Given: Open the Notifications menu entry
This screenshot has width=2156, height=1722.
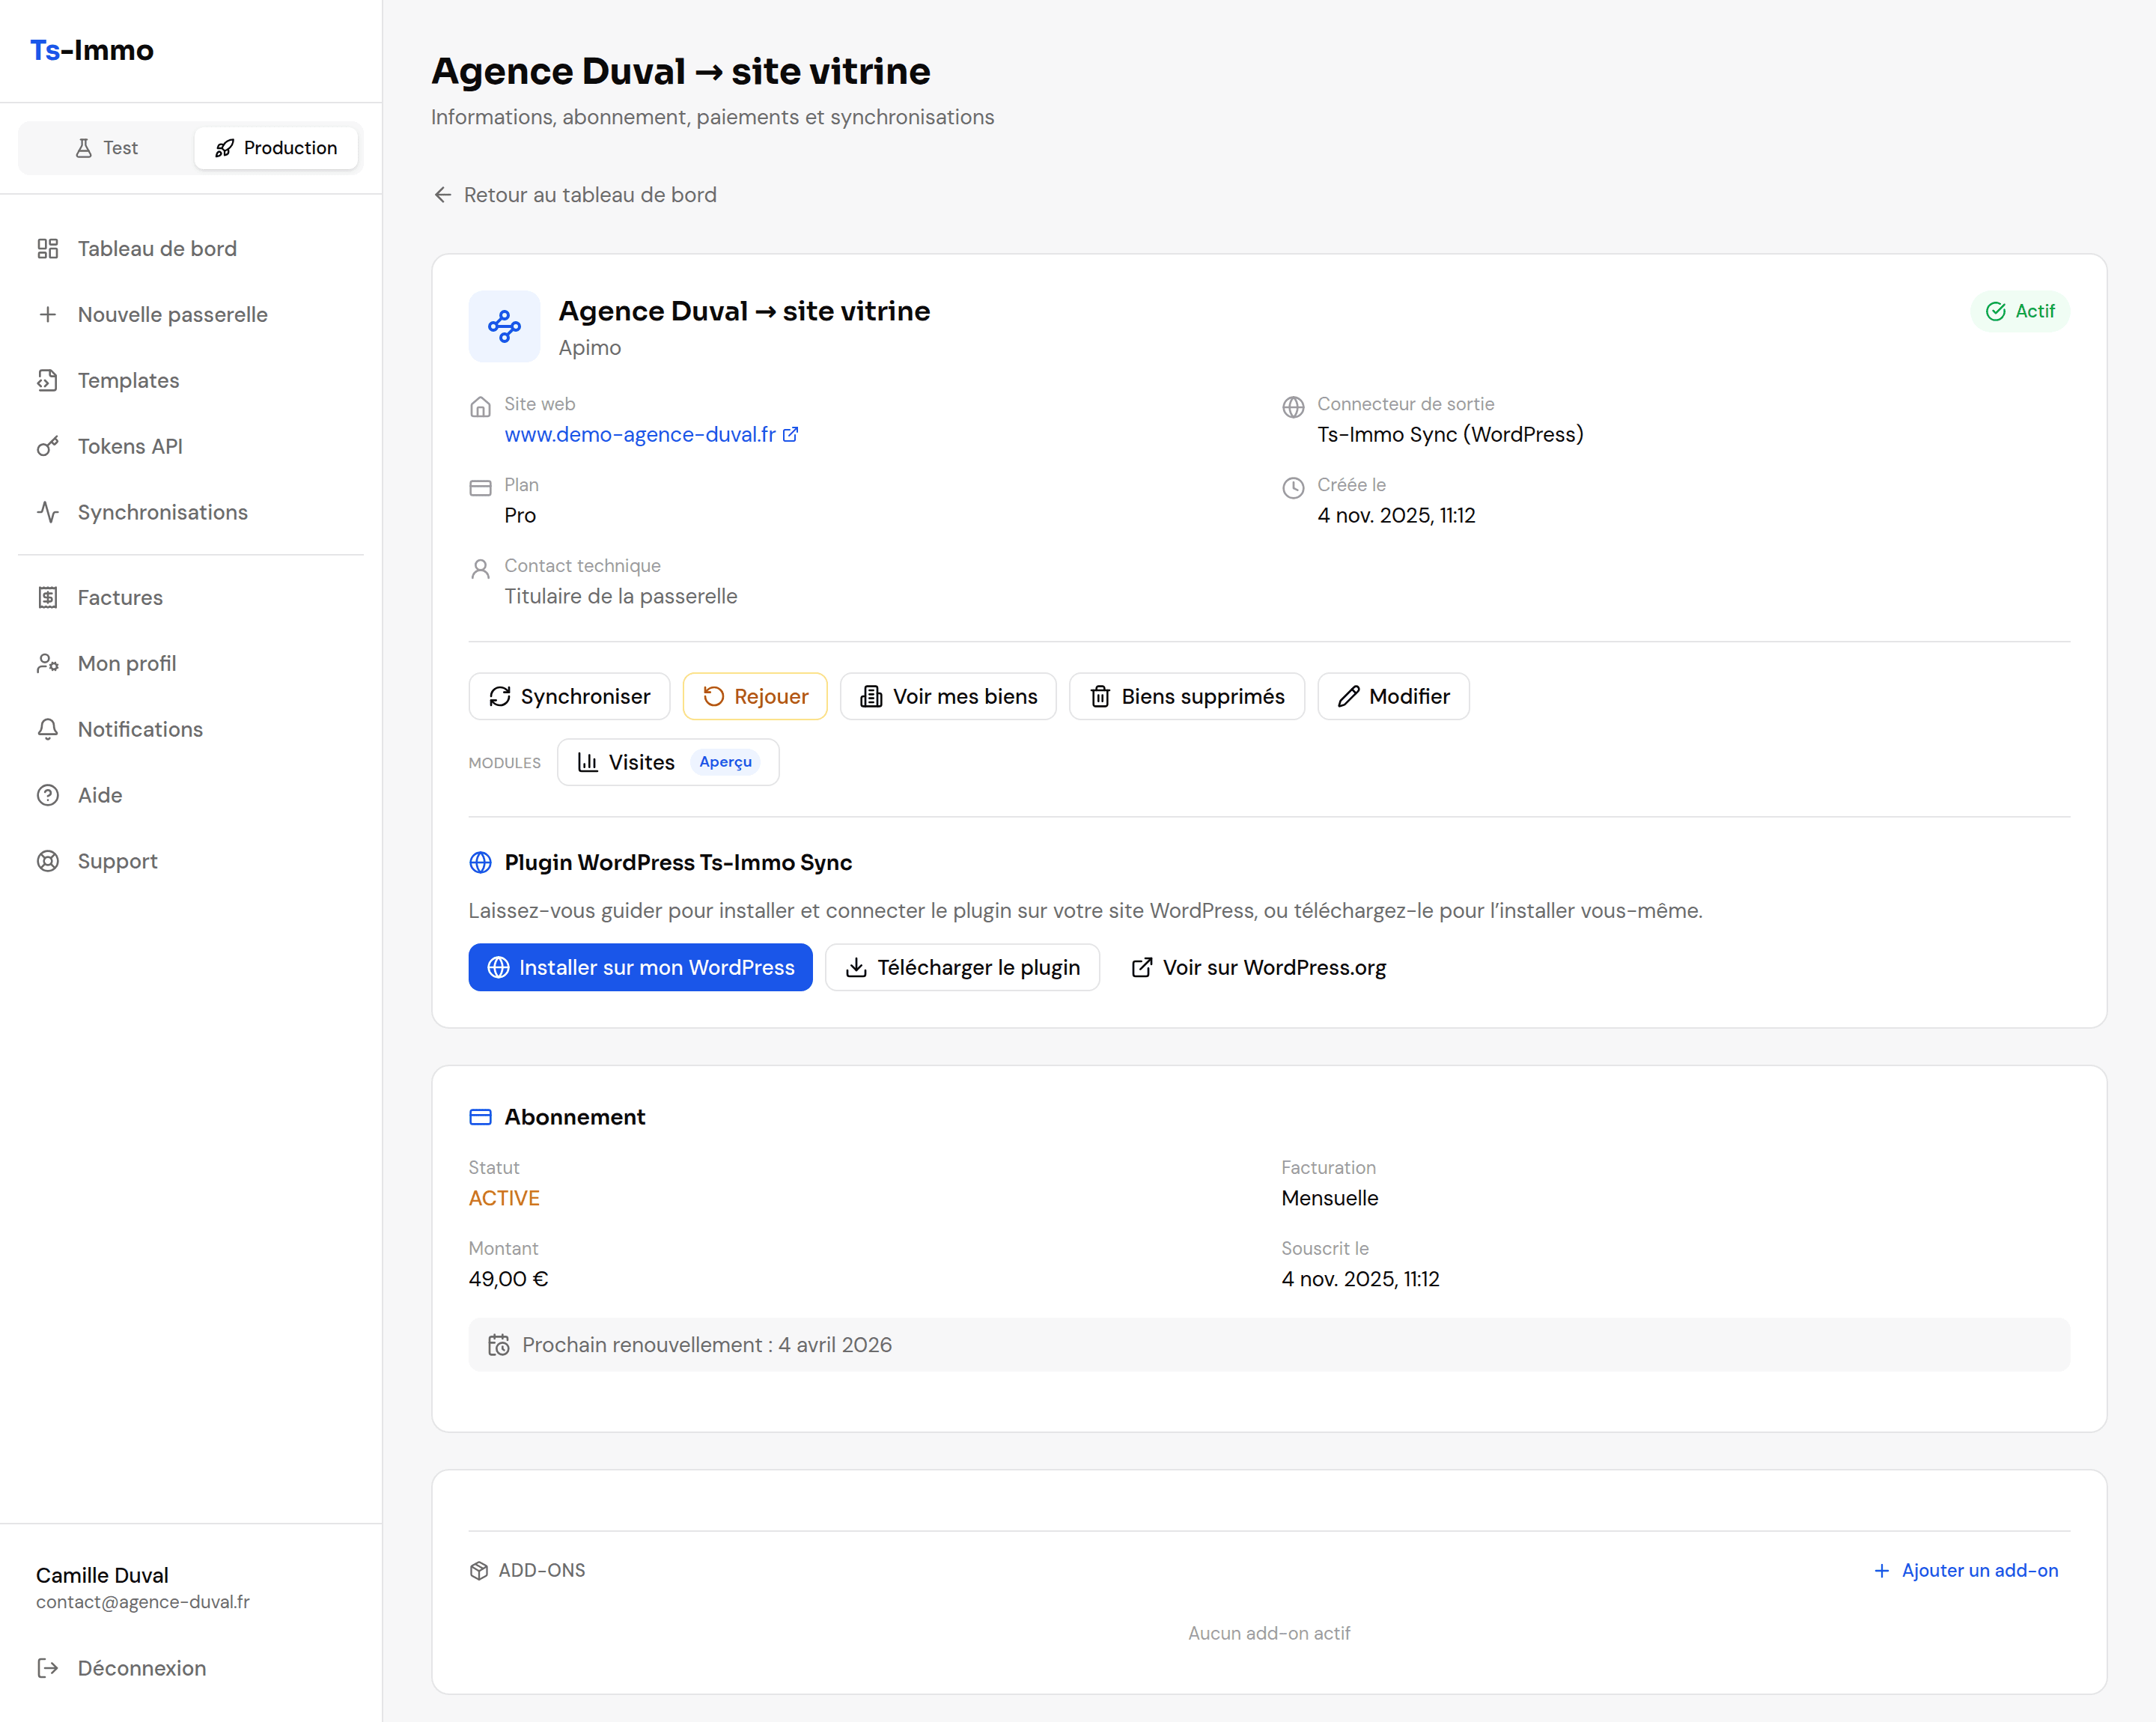Looking at the screenshot, I should point(191,729).
